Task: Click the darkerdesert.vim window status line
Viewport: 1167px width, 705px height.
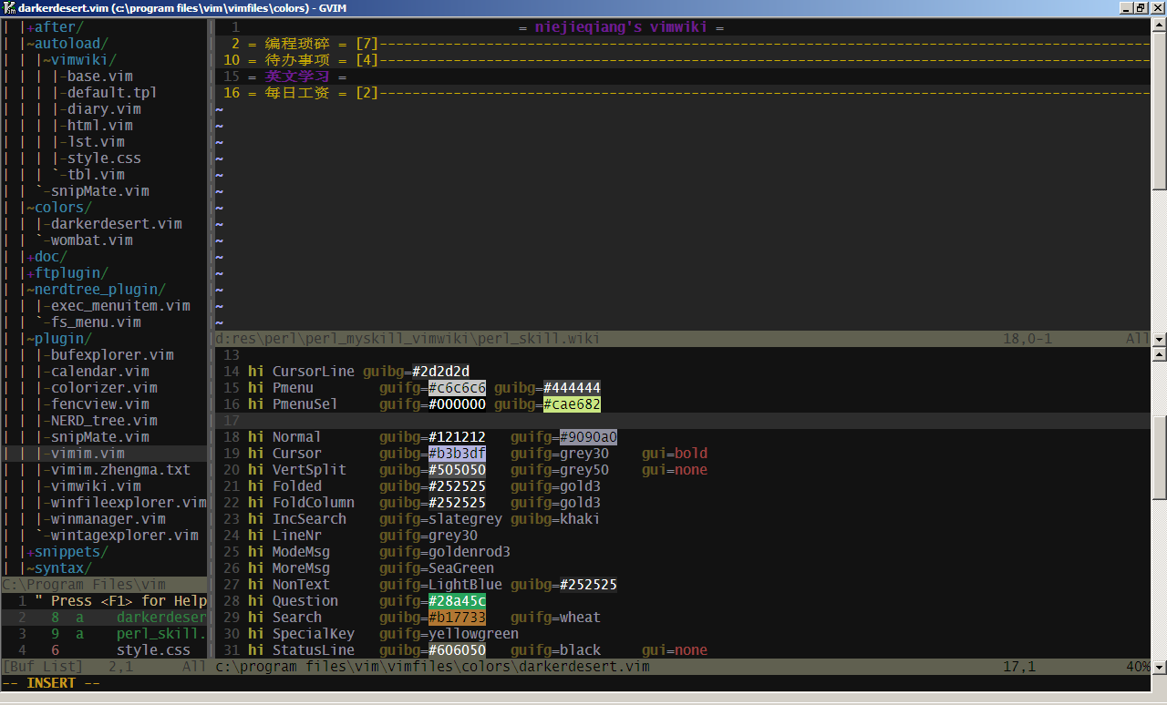Action: tap(682, 667)
